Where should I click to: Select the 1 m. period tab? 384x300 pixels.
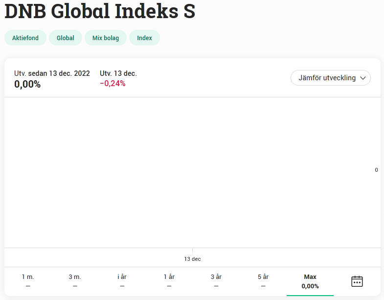[x=28, y=281]
